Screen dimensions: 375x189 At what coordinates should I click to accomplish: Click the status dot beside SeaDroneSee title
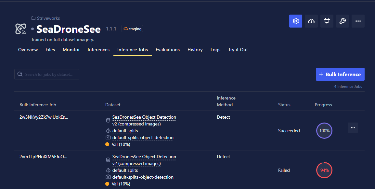pos(32,29)
